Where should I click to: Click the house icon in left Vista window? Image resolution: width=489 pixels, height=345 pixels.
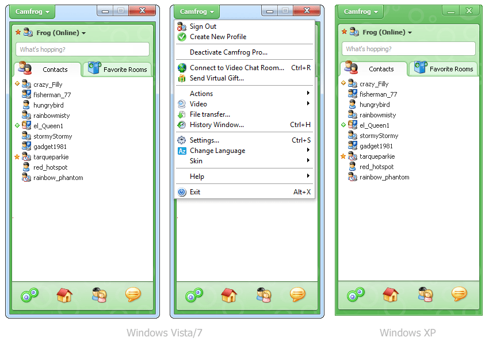pyautogui.click(x=64, y=295)
